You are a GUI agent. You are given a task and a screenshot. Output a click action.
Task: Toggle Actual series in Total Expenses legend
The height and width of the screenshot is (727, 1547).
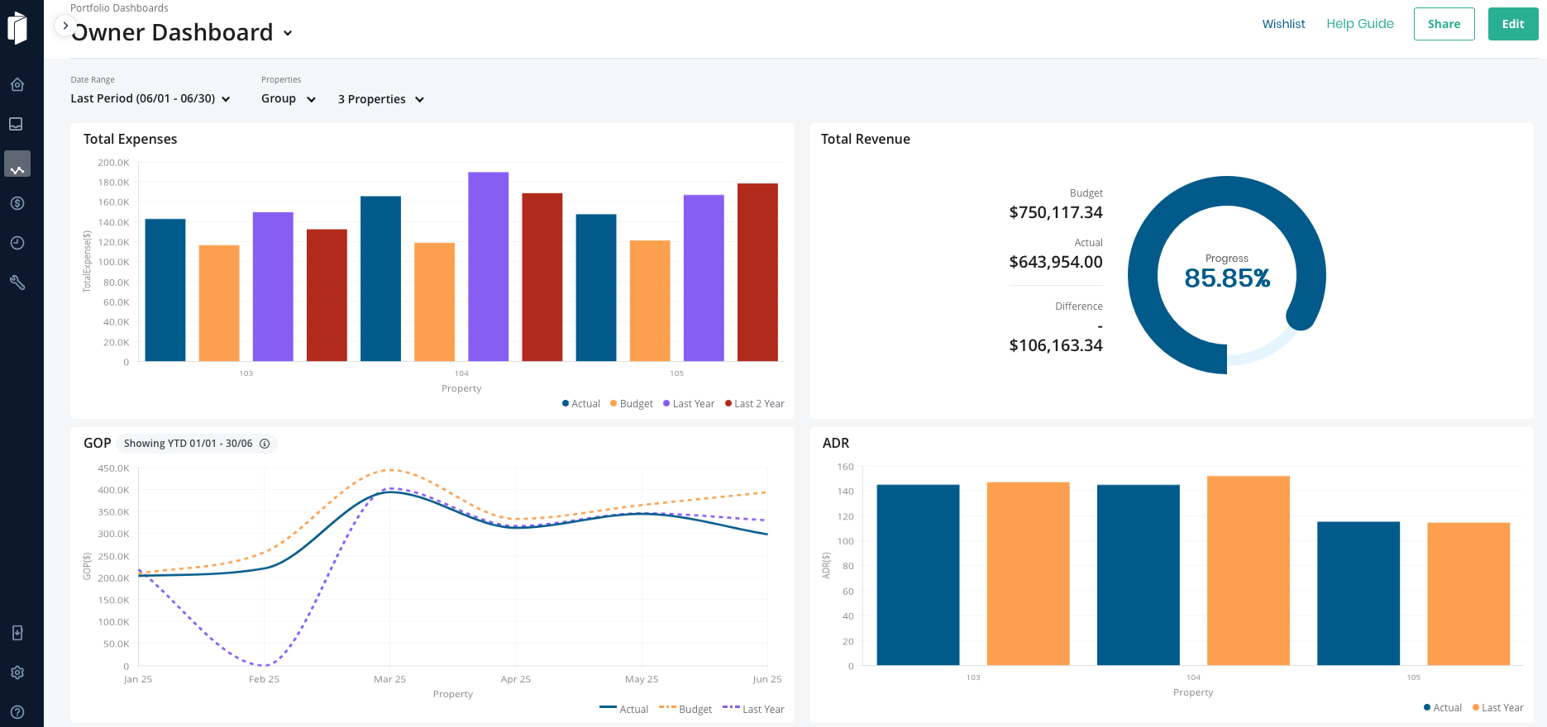[x=581, y=404]
